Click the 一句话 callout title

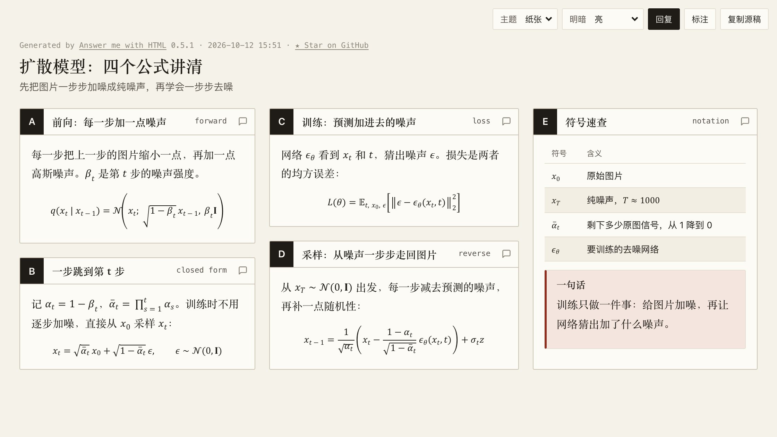tap(571, 285)
